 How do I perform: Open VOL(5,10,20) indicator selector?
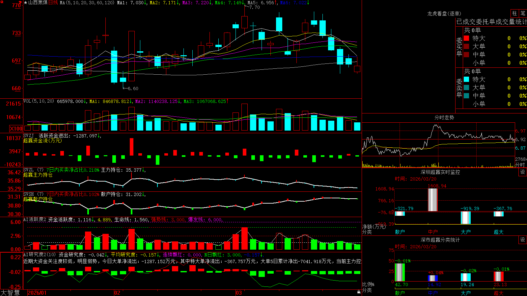tap(39, 101)
